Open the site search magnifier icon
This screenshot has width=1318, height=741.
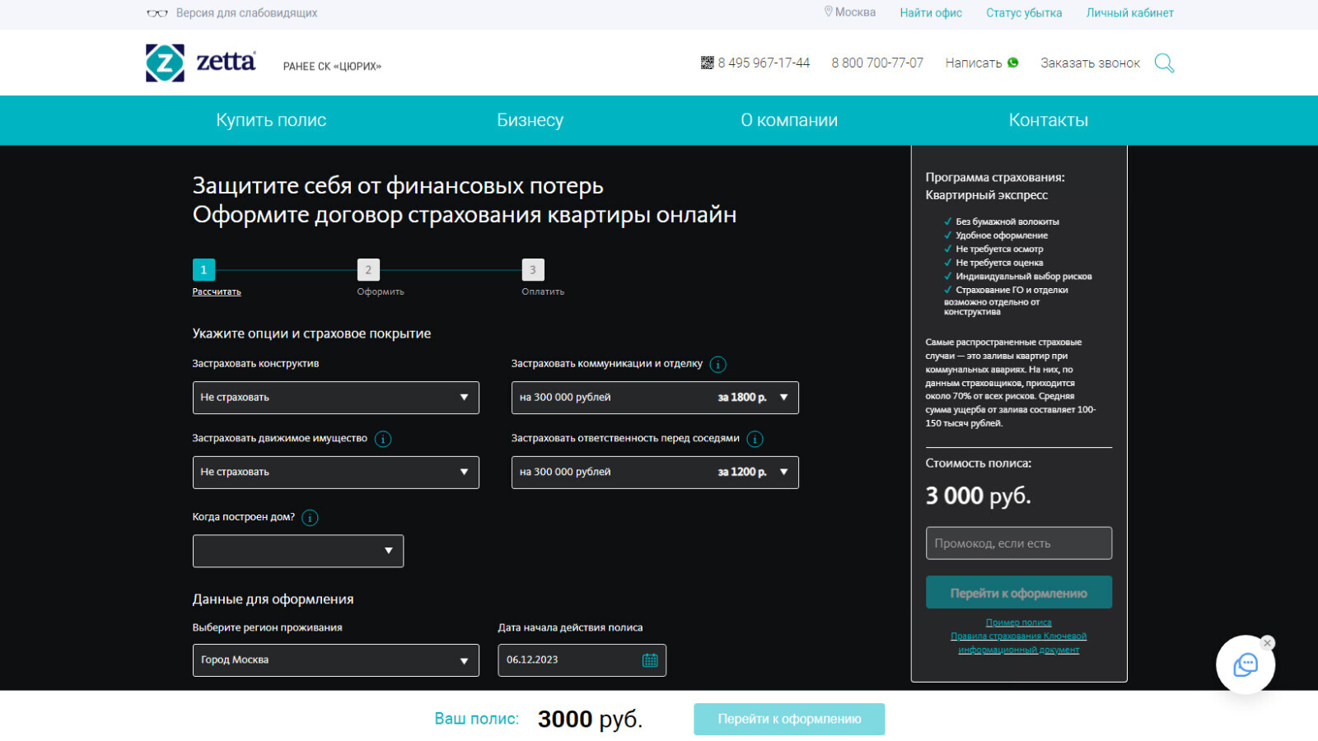coord(1164,63)
